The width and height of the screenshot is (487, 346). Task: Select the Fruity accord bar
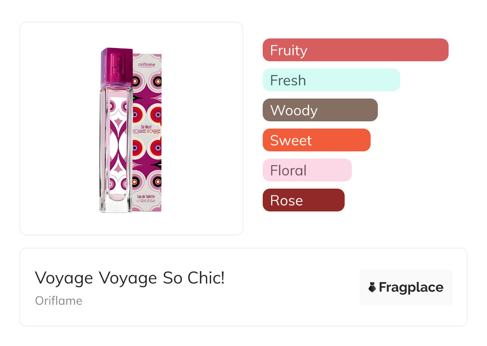pos(355,50)
